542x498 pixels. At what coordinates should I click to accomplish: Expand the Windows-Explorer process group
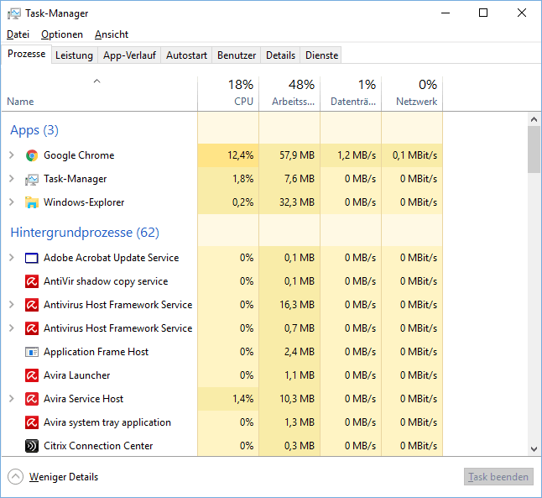[12, 202]
